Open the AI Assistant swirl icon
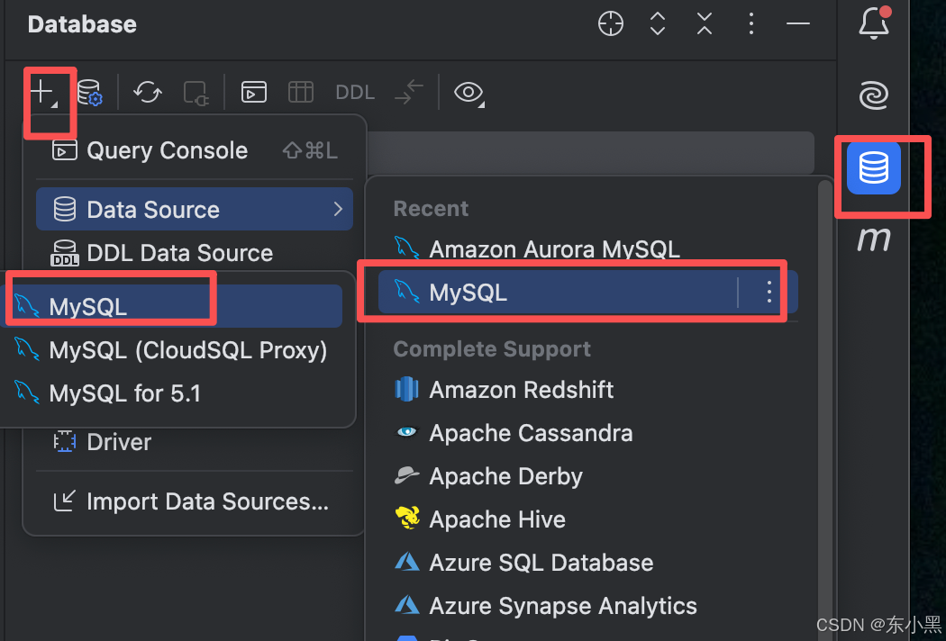 [x=873, y=95]
